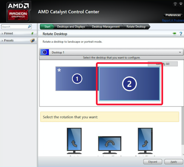Select the rotate right portrait monitor icon

coord(145,141)
